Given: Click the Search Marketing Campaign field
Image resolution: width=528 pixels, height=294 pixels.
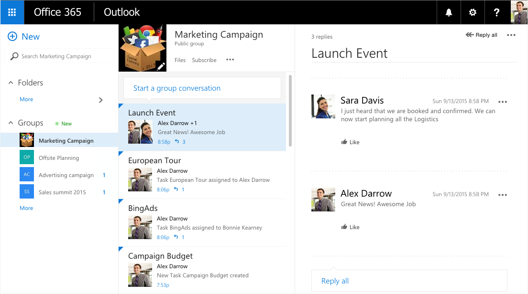Looking at the screenshot, I should click(x=59, y=56).
